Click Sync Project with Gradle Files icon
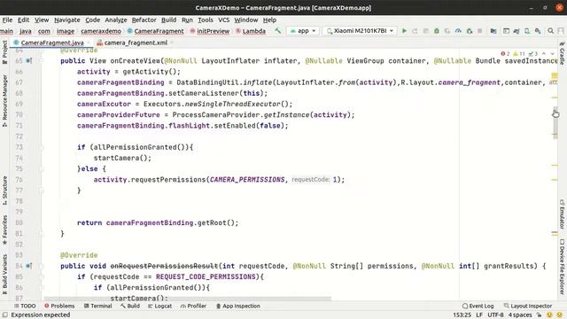This screenshot has height=319, width=567. (x=517, y=31)
